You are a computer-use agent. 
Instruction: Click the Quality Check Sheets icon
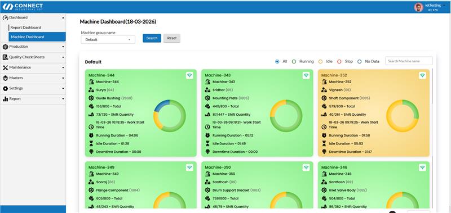[5, 57]
